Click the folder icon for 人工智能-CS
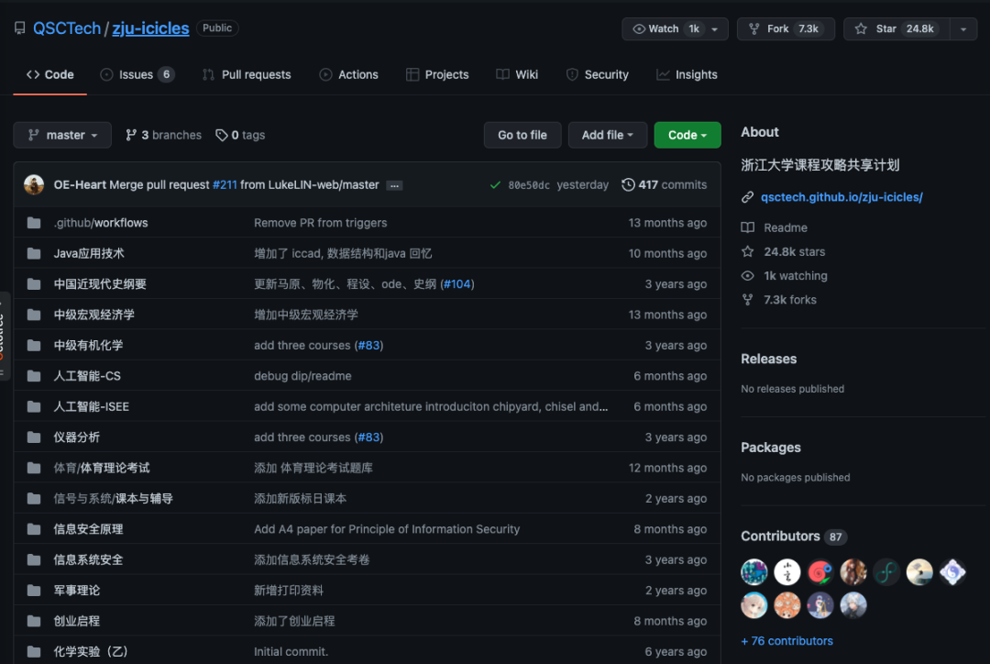 pyautogui.click(x=34, y=376)
